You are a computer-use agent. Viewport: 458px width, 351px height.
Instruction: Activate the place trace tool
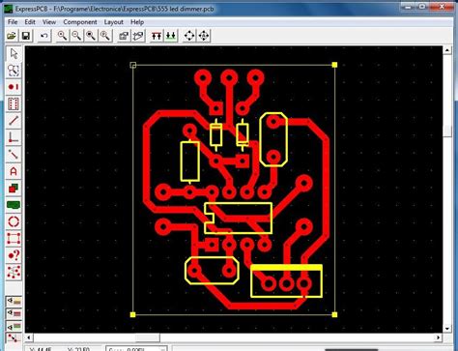coord(14,121)
